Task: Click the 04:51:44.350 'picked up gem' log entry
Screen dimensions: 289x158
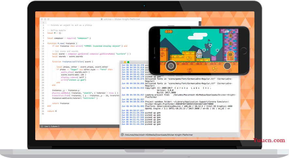Action: click(141, 124)
